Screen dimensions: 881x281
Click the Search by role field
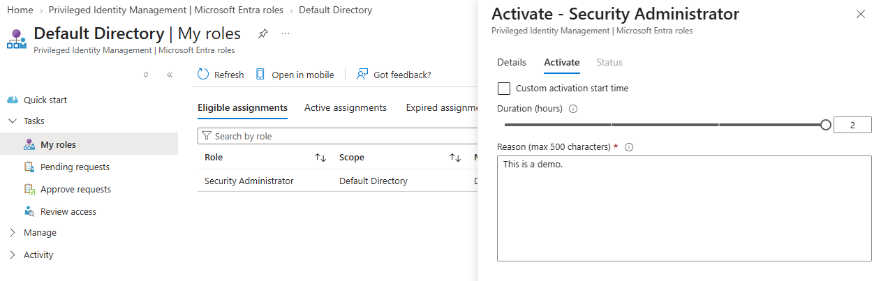point(338,136)
